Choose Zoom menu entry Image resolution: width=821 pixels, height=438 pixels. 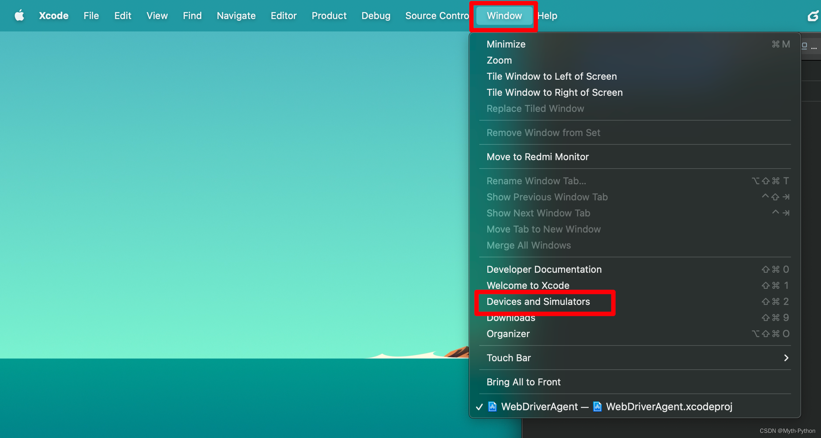[499, 60]
